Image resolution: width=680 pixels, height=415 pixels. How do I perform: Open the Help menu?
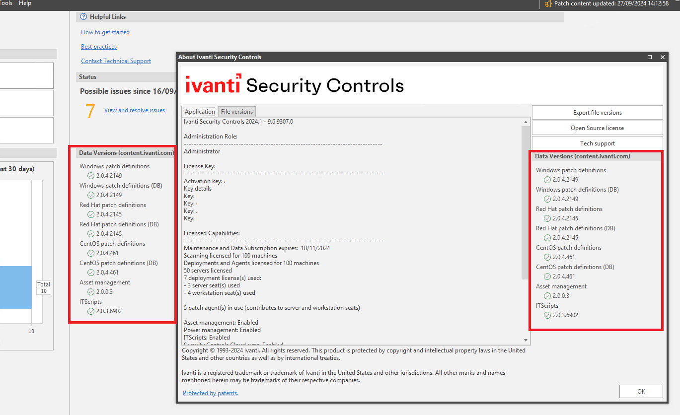tap(25, 3)
